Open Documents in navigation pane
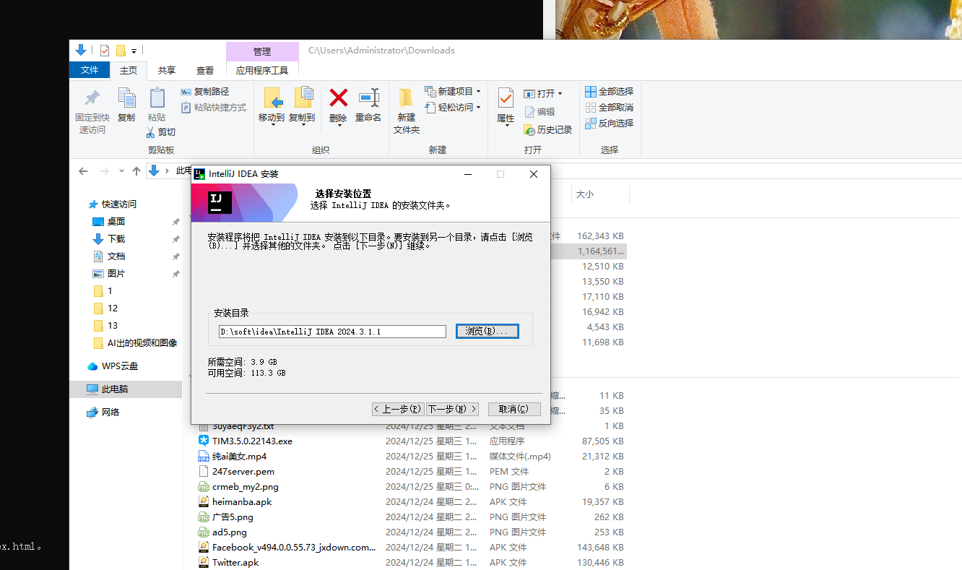 (108, 256)
